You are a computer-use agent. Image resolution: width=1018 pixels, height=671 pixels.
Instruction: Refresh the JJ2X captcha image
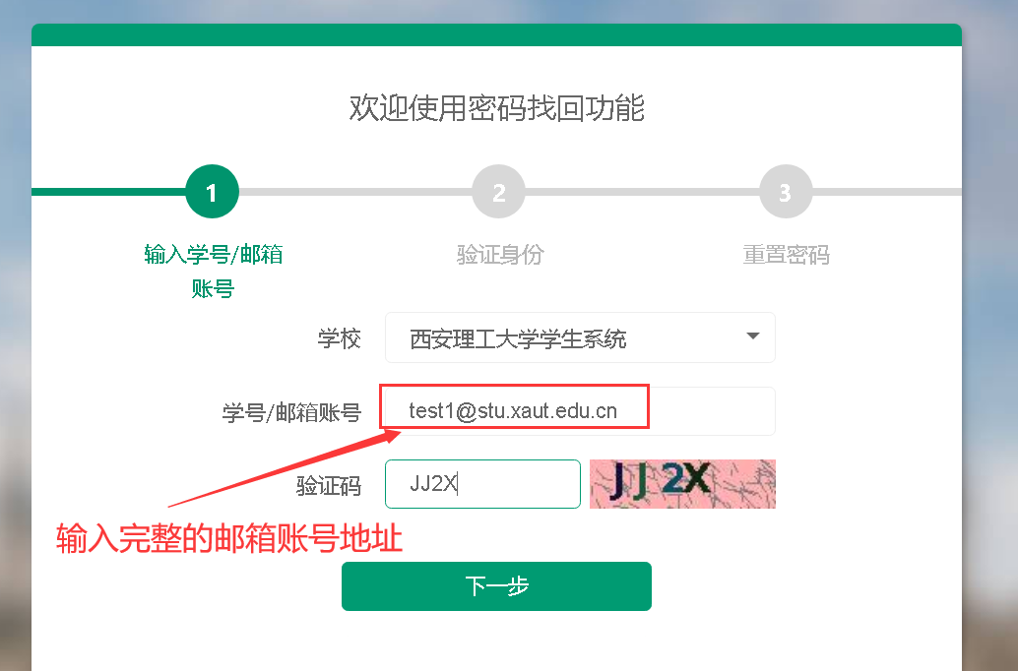tap(682, 484)
